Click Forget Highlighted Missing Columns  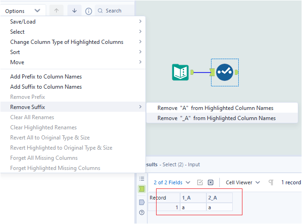point(73,168)
